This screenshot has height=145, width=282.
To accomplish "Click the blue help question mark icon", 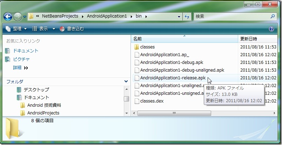I will click(x=271, y=29).
